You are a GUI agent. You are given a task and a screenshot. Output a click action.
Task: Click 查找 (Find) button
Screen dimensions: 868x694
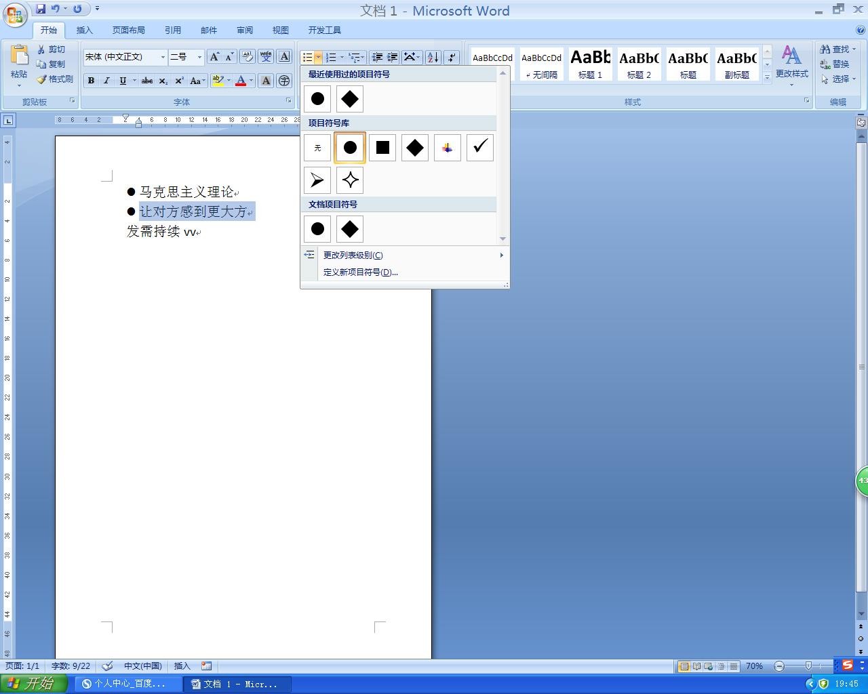[x=838, y=49]
